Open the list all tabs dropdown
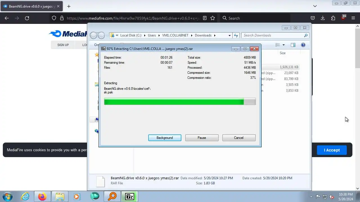 [315, 6]
